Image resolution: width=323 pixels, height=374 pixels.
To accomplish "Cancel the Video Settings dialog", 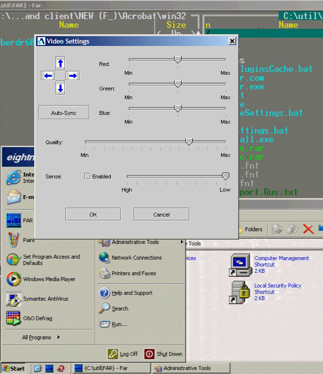I will 161,215.
